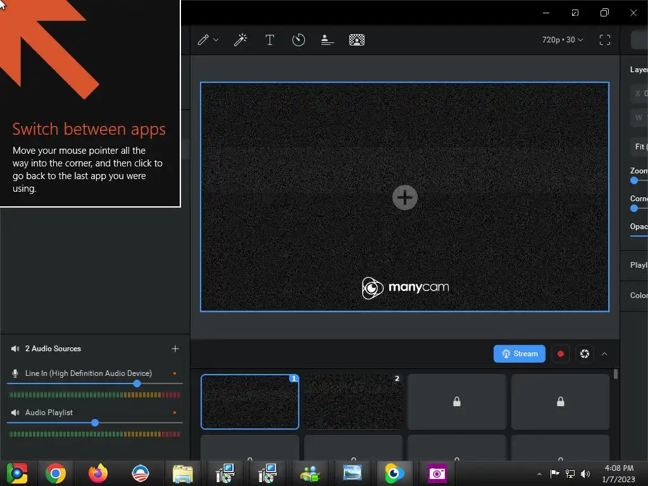Viewport: 648px width, 486px height.
Task: Mute all audio via the 2 Audio Sources speaker
Action: [15, 349]
